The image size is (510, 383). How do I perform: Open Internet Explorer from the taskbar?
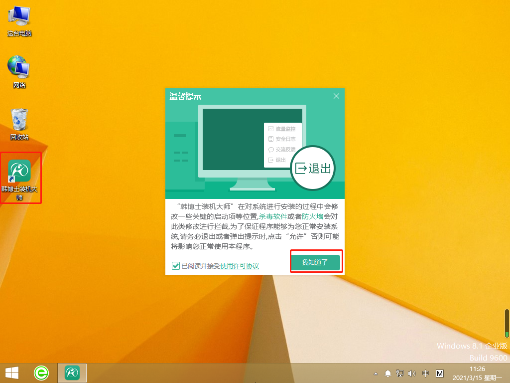click(41, 373)
